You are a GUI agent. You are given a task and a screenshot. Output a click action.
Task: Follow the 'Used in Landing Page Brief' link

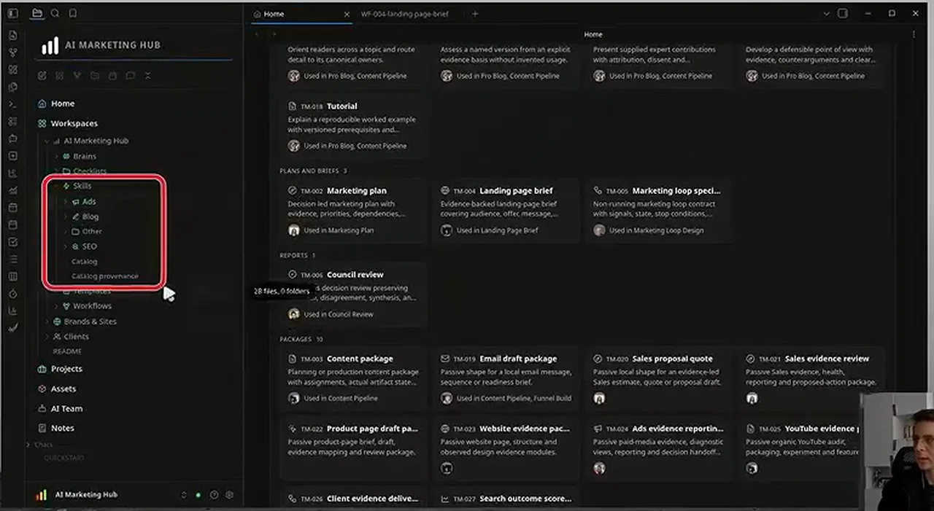pyautogui.click(x=497, y=230)
